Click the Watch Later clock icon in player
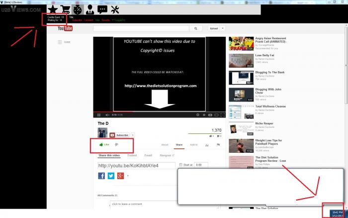Screen dimensions: 348x218 pyautogui.click(x=204, y=115)
